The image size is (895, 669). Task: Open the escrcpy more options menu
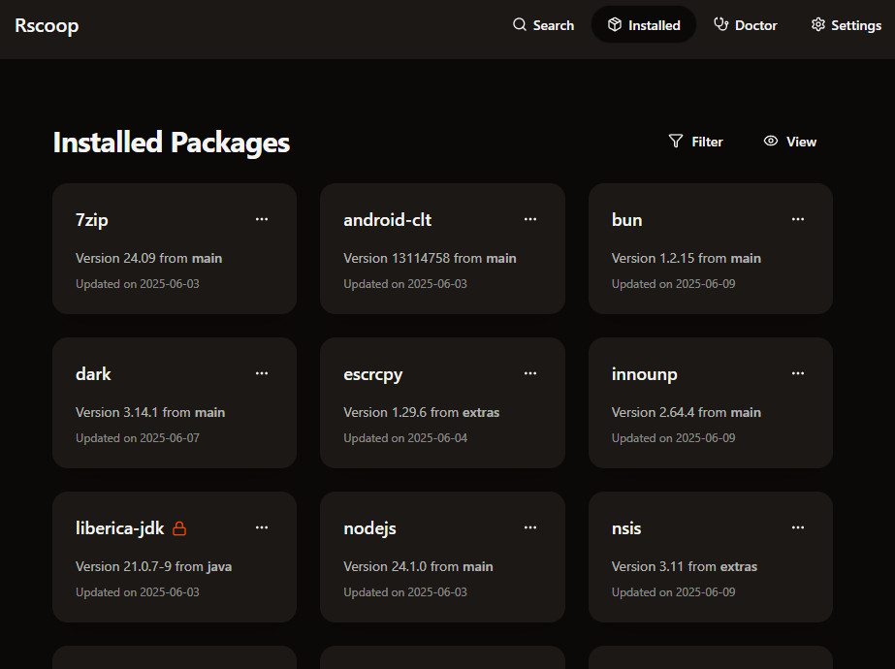[x=530, y=373]
